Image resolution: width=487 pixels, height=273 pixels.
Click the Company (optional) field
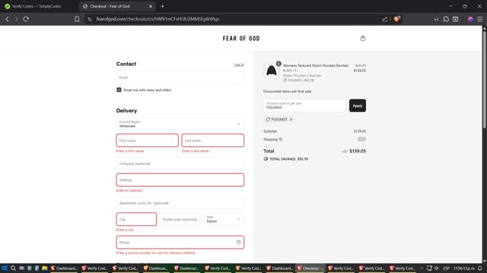point(180,164)
